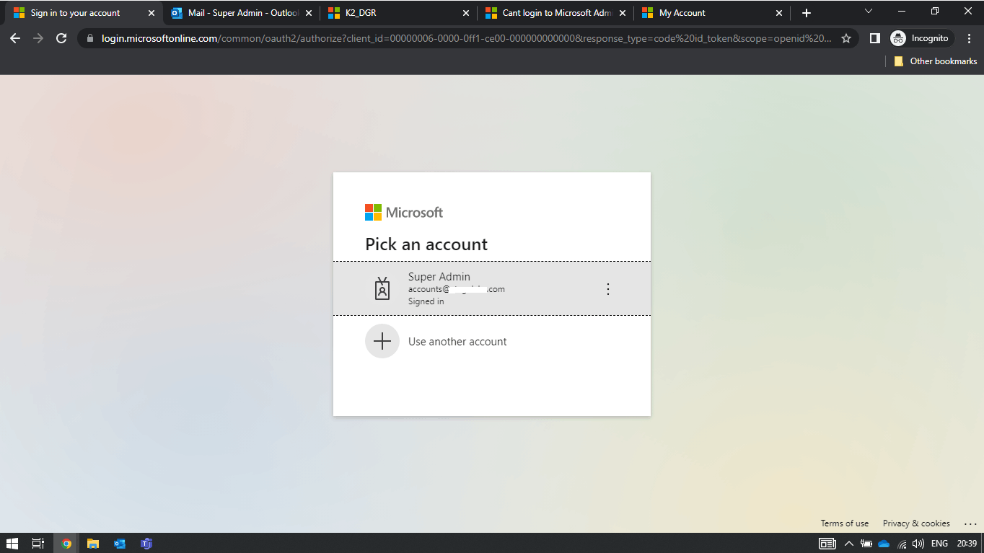The image size is (984, 553).
Task: Open the three-dot menu for Super Admin account
Action: 607,289
